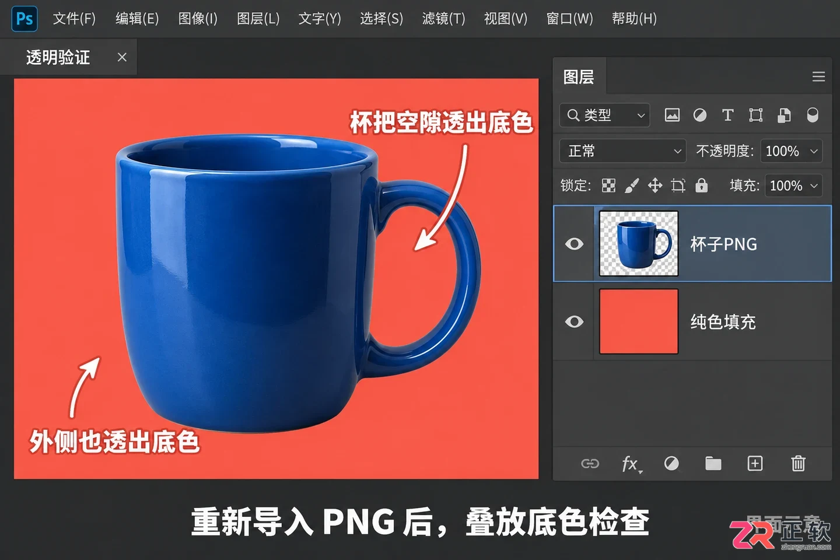Open the 图像(I) menu
Viewport: 840px width, 560px height.
click(x=198, y=19)
